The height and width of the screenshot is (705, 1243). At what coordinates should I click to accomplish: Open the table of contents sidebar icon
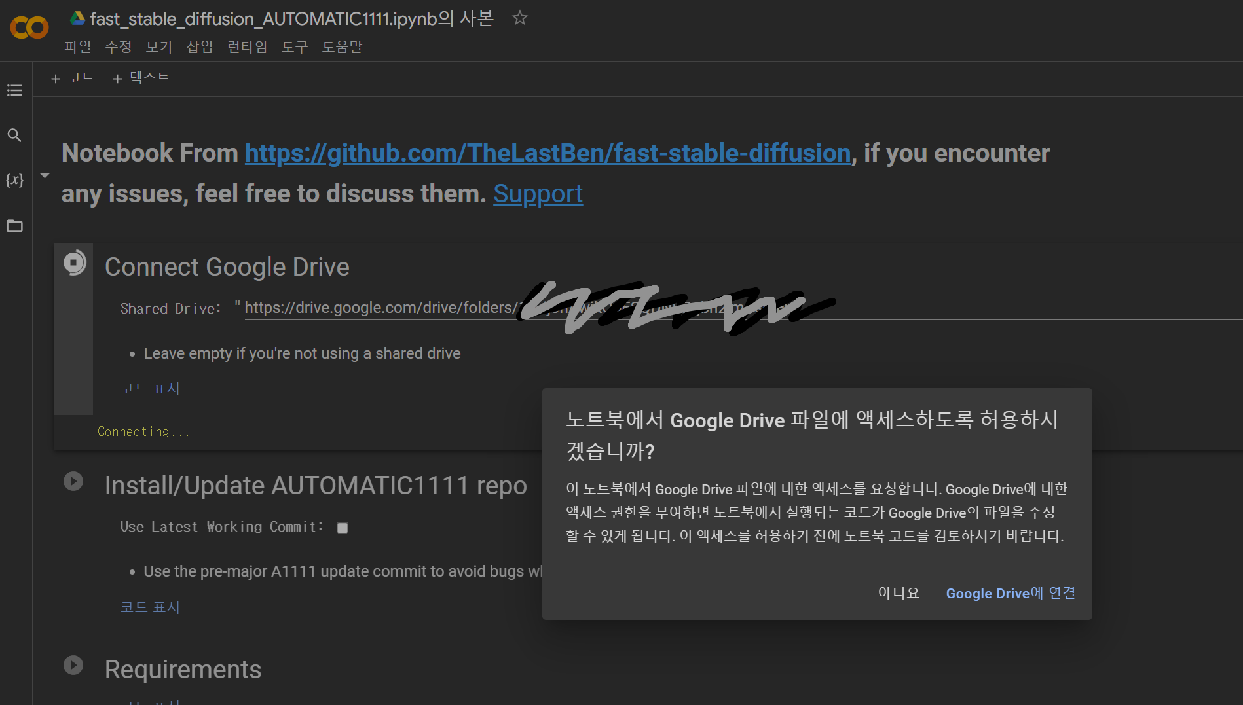[14, 90]
